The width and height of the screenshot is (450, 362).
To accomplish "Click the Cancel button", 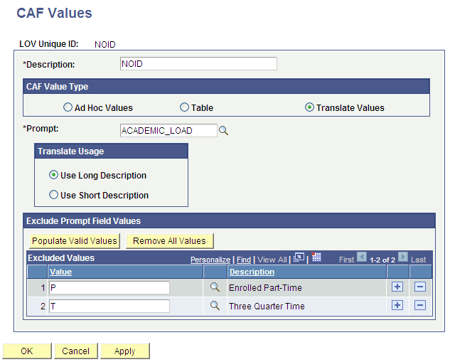I will pyautogui.click(x=76, y=351).
